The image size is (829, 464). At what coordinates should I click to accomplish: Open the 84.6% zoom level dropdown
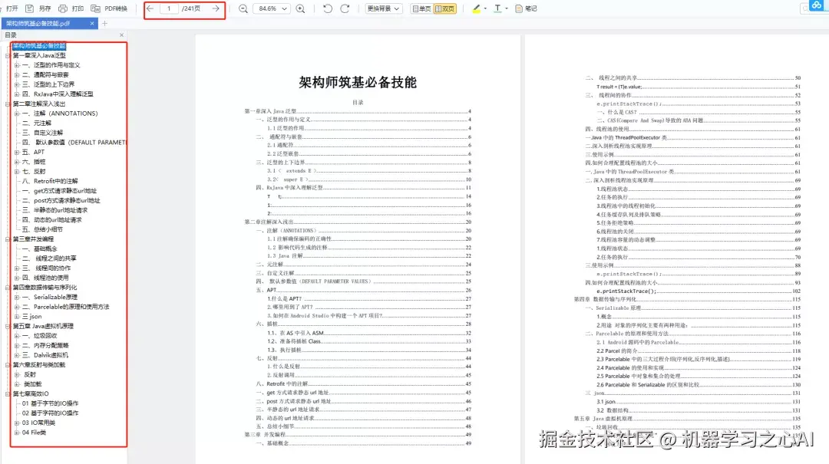[272, 9]
